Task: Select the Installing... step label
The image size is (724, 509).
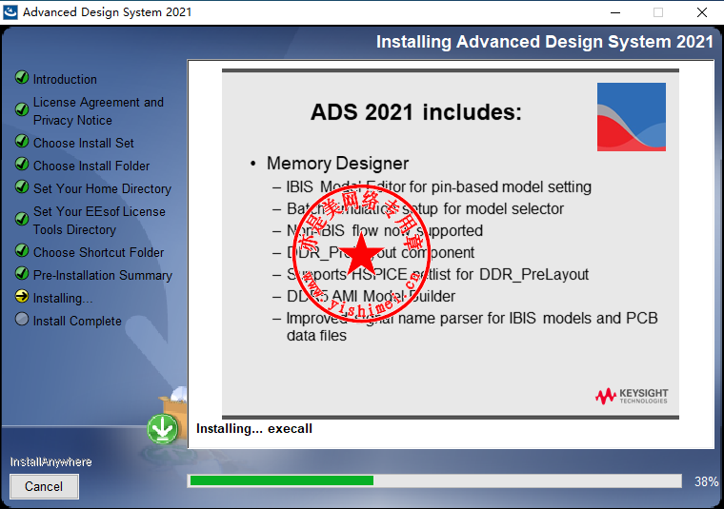Action: [63, 299]
